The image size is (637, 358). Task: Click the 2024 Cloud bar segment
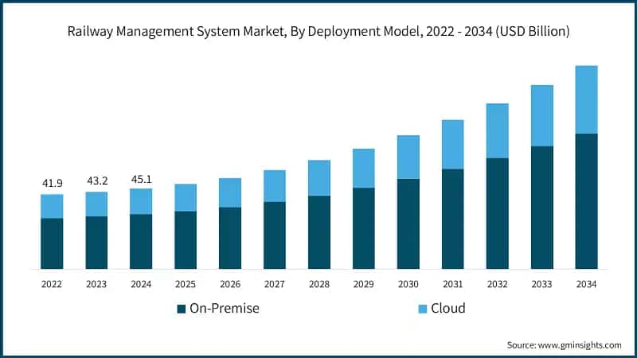pyautogui.click(x=141, y=201)
